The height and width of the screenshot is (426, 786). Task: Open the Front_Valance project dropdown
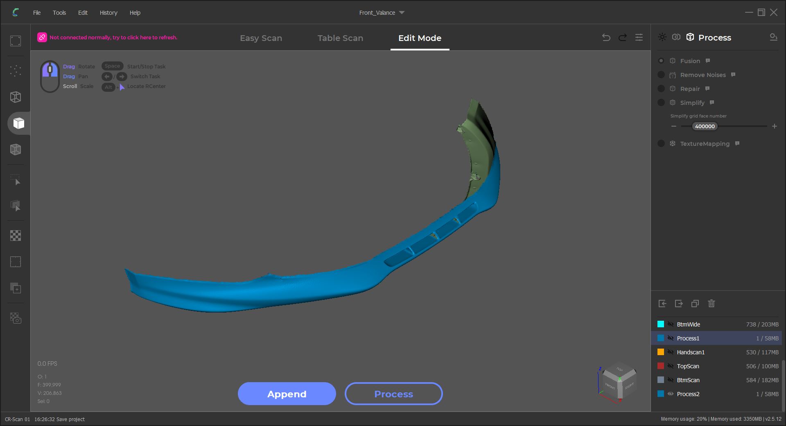(x=402, y=13)
